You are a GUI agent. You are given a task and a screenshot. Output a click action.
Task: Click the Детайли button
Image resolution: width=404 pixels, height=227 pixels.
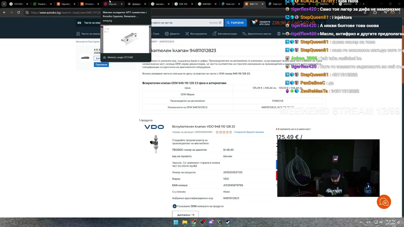click(185, 215)
